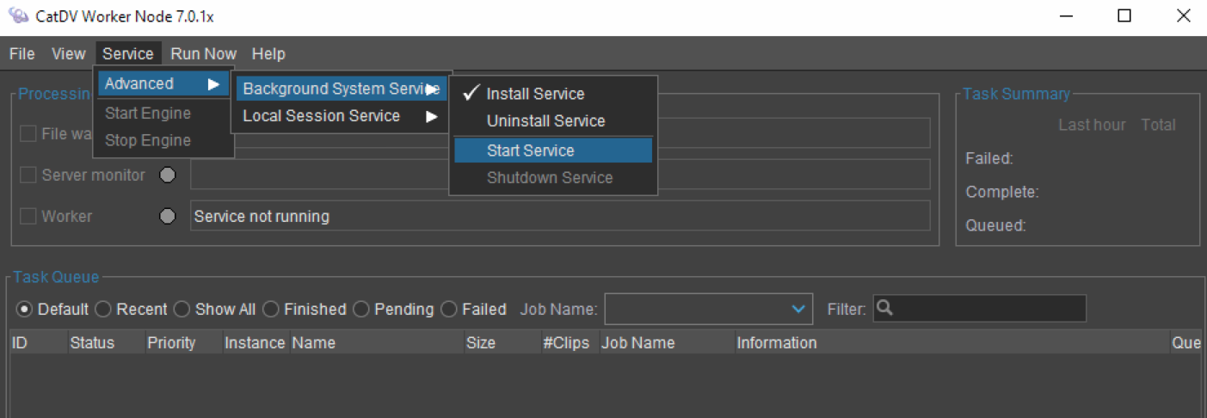Select the Recent radio button
The image size is (1207, 418).
(x=103, y=309)
